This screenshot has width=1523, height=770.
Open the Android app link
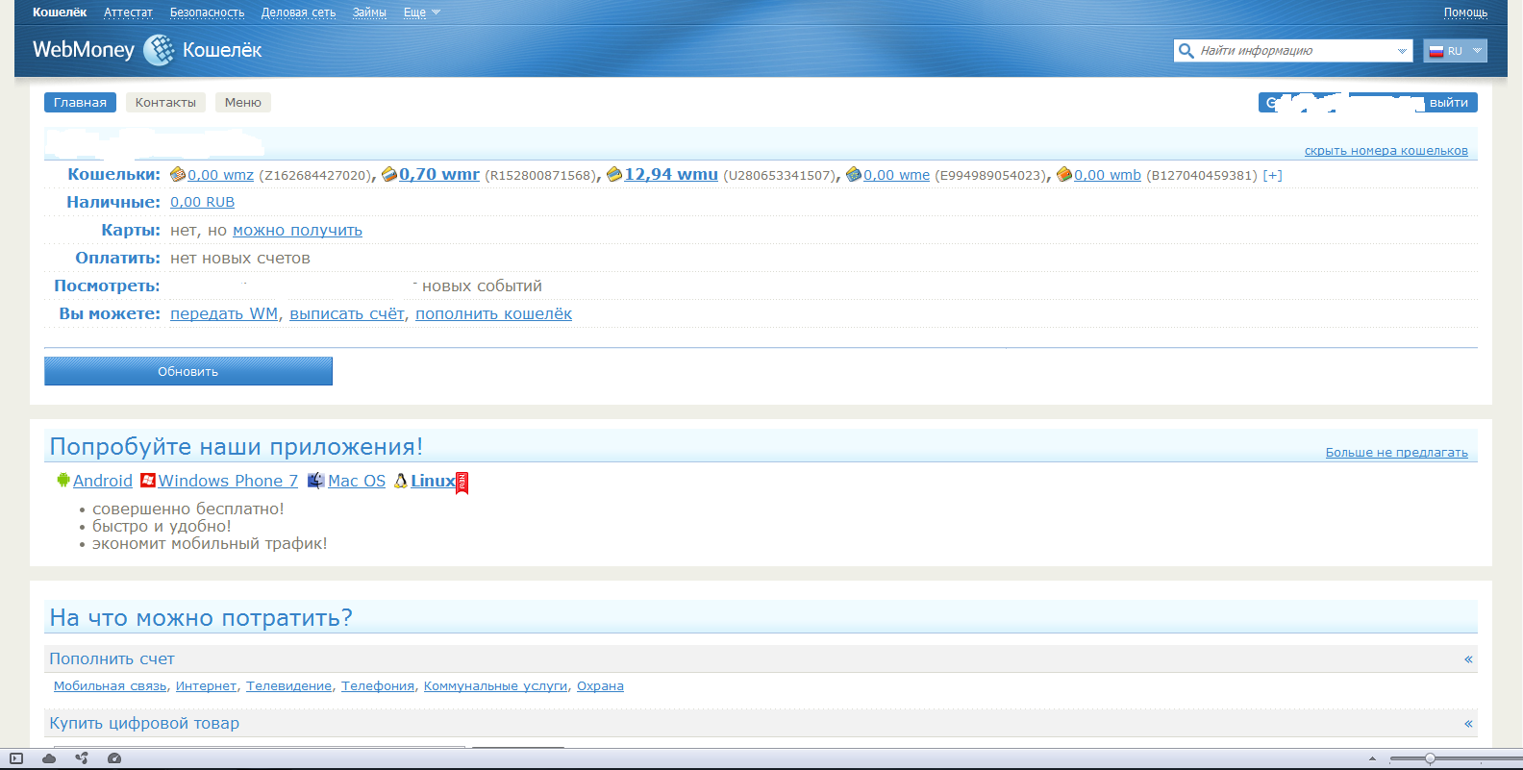point(103,481)
